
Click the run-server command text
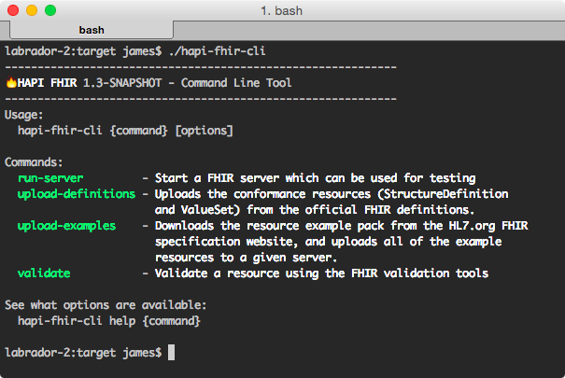(x=50, y=177)
